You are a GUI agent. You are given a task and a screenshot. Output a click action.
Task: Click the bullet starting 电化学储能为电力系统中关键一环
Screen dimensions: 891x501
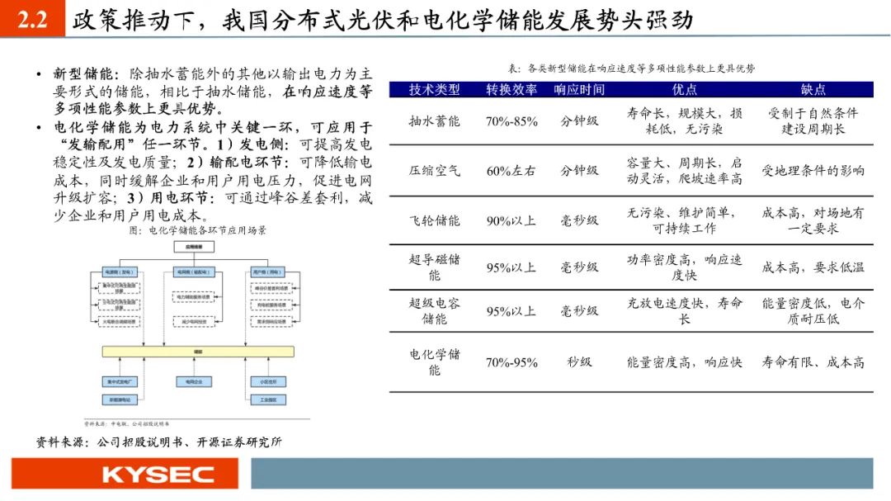pyautogui.click(x=213, y=172)
